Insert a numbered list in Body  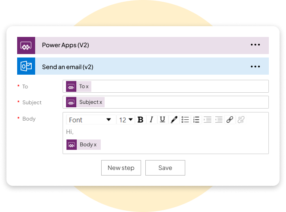point(196,120)
